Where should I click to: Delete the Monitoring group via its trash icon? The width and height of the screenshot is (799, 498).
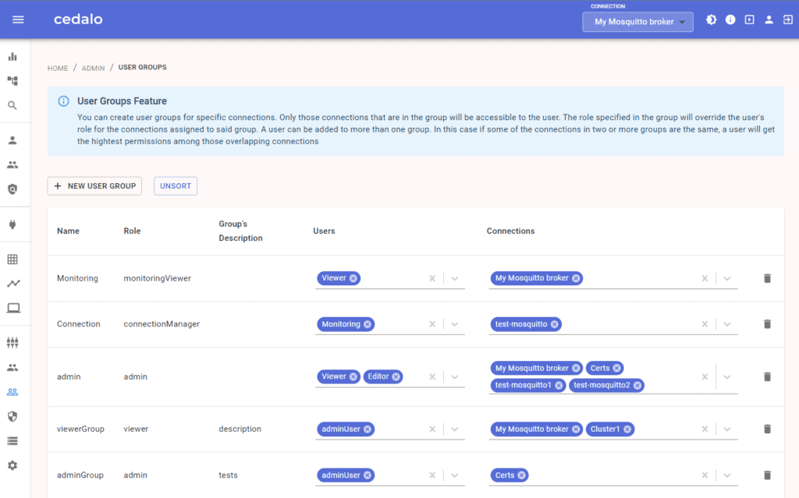pyautogui.click(x=767, y=278)
